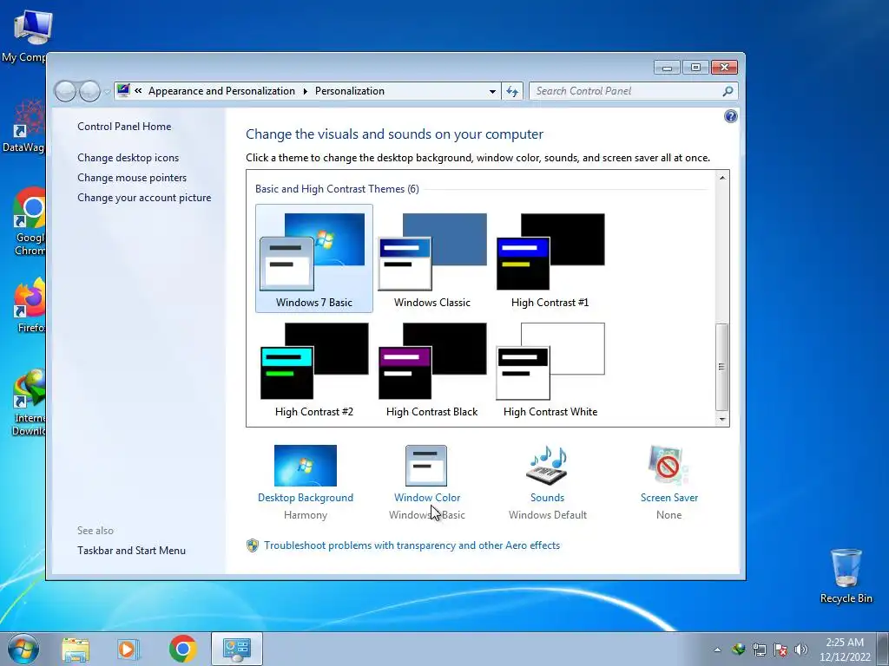Open the Screen Saver icon
Image resolution: width=889 pixels, height=666 pixels.
(x=668, y=466)
